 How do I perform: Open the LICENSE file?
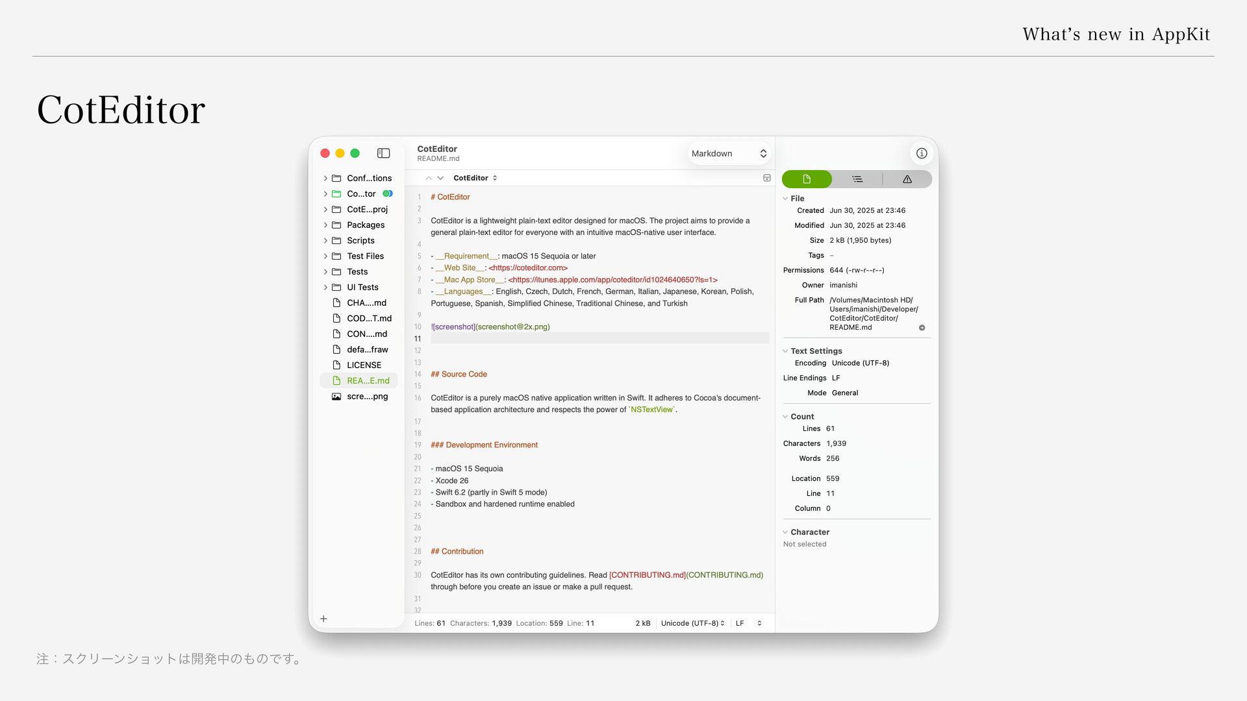[x=359, y=365]
